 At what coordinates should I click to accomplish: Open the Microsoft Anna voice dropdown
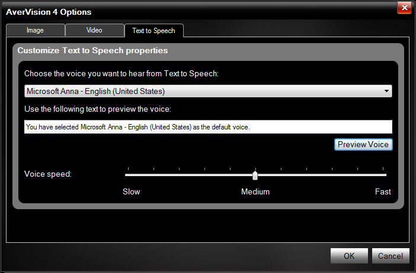point(208,91)
